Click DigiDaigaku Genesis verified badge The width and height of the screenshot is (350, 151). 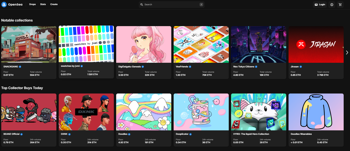(x=143, y=66)
